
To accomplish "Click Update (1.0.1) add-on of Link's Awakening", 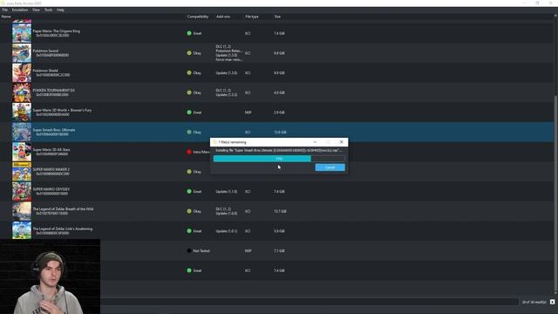I will [227, 231].
